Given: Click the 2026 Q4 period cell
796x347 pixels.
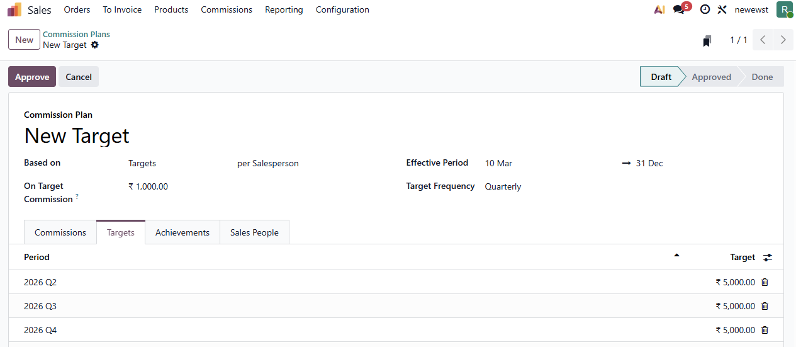Looking at the screenshot, I should coord(40,330).
